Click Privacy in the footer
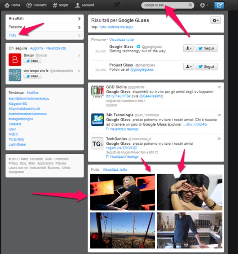 pos(13,163)
